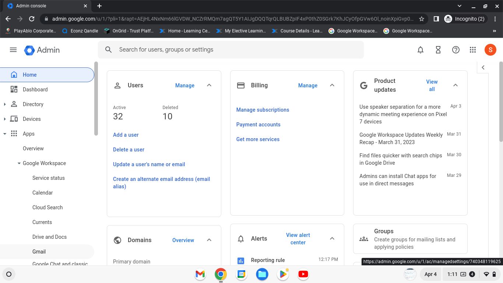Collapse the Alerts card

(332, 238)
